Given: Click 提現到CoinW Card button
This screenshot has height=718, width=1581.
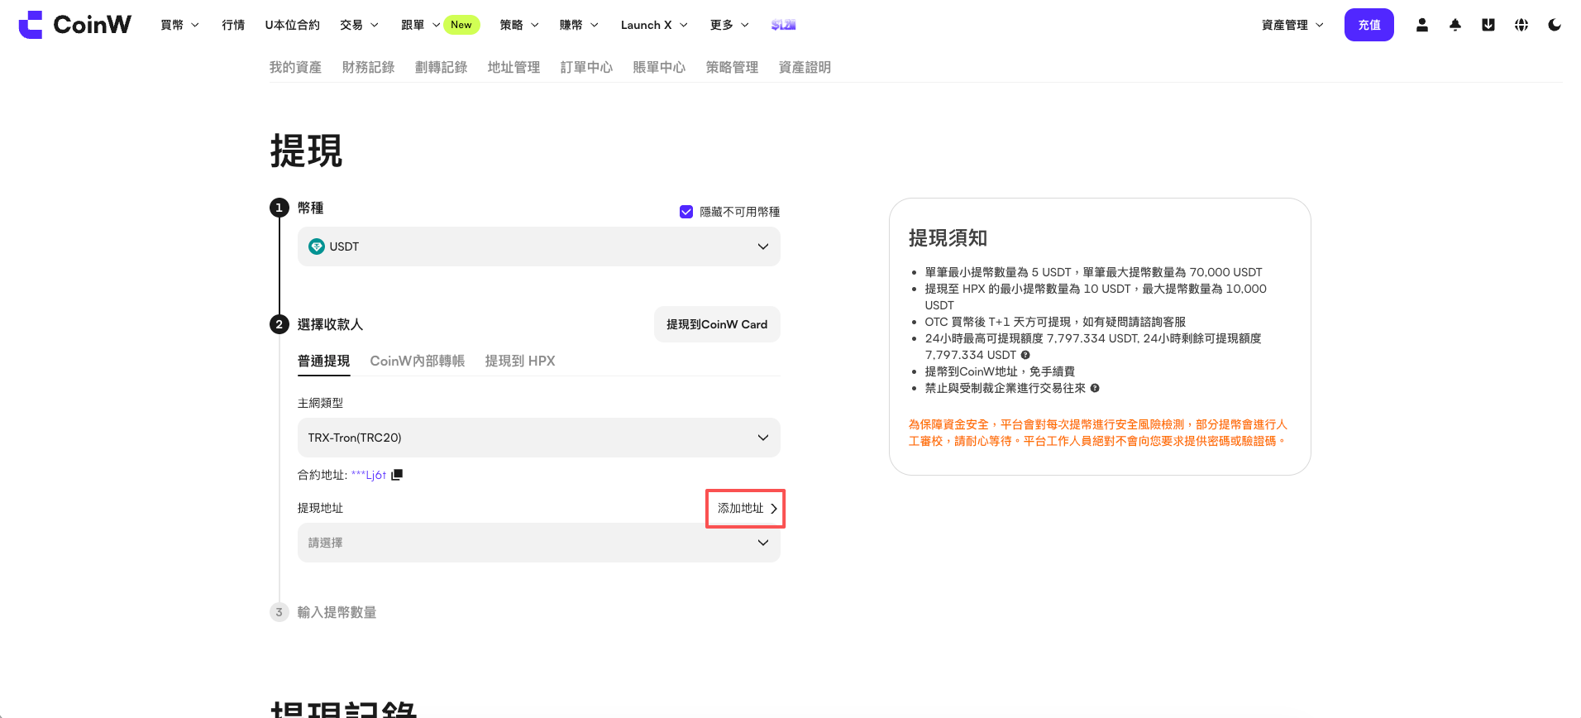Looking at the screenshot, I should (x=717, y=324).
